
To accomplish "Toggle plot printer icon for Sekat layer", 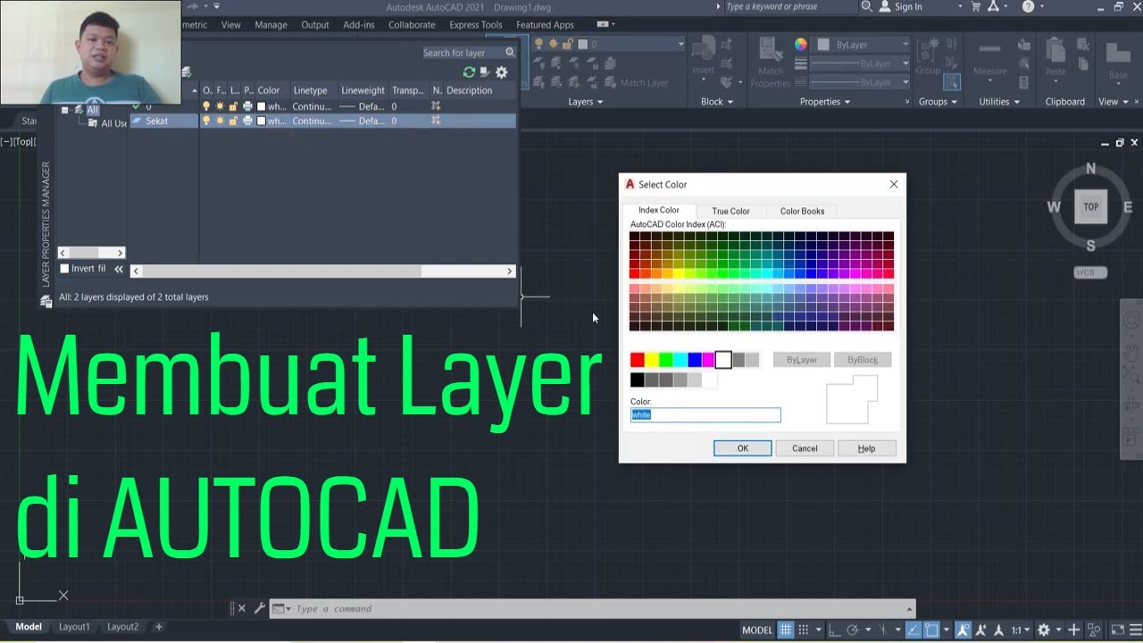I will pos(247,121).
